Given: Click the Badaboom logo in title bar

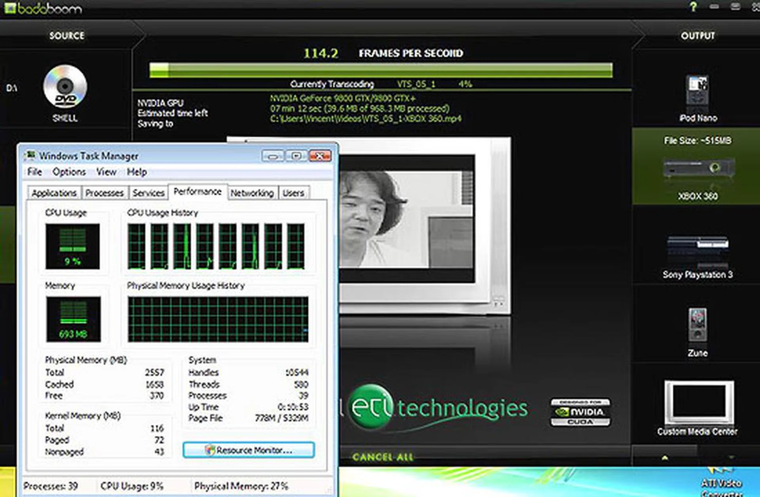Looking at the screenshot, I should coord(43,8).
